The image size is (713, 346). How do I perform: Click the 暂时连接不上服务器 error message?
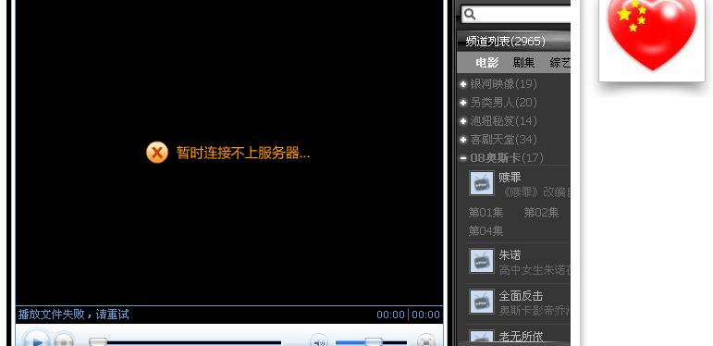243,153
